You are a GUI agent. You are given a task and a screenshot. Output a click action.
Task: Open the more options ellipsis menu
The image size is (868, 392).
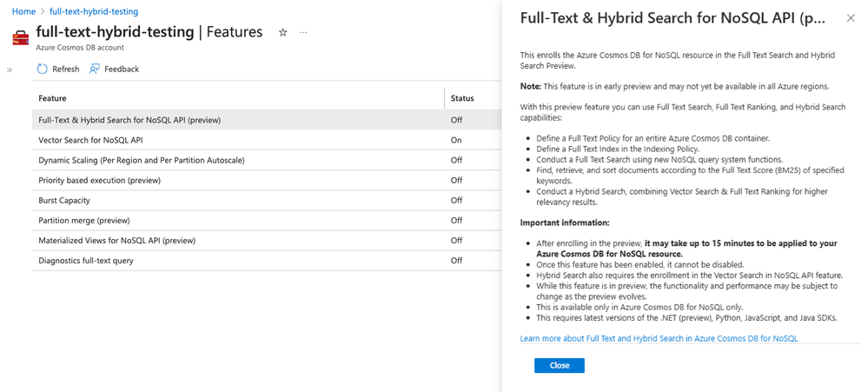303,32
